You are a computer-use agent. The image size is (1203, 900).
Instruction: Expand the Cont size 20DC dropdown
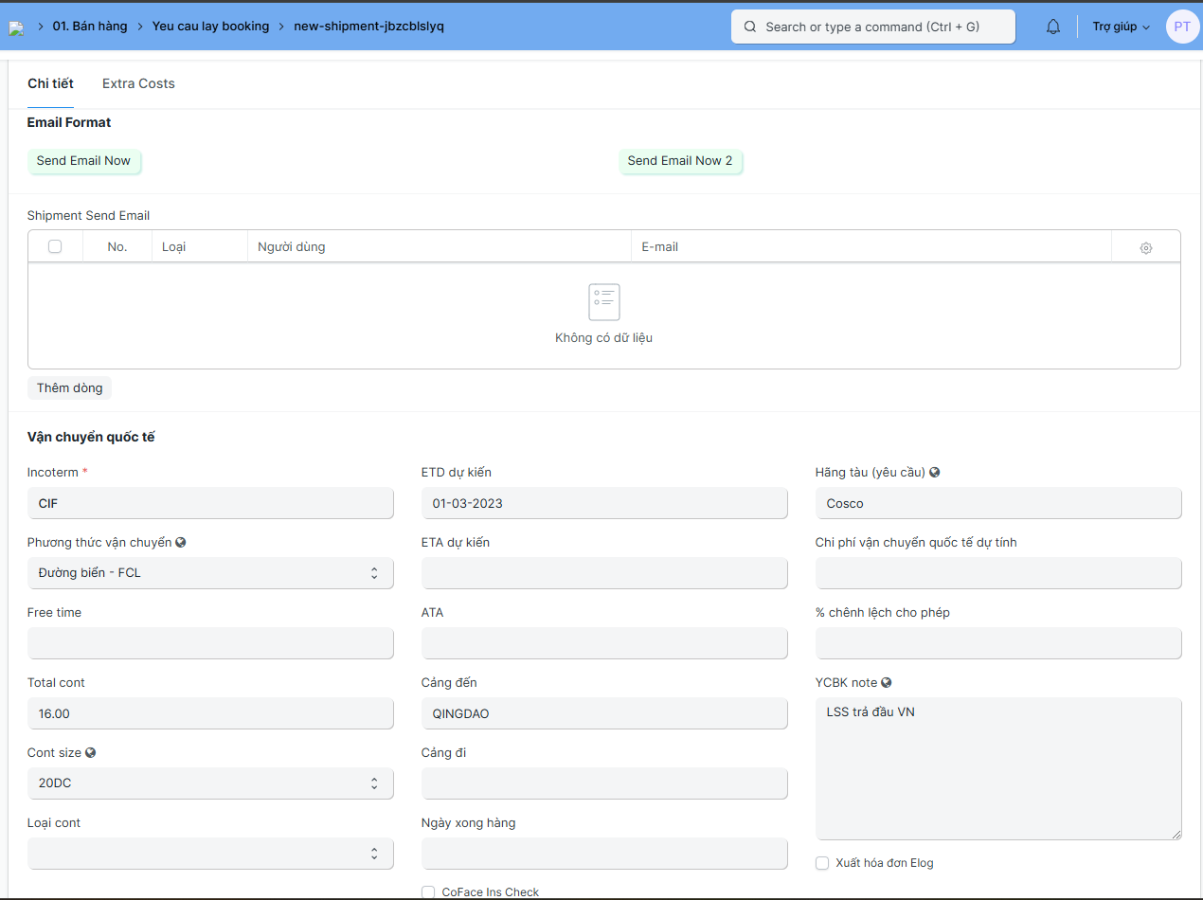(210, 783)
